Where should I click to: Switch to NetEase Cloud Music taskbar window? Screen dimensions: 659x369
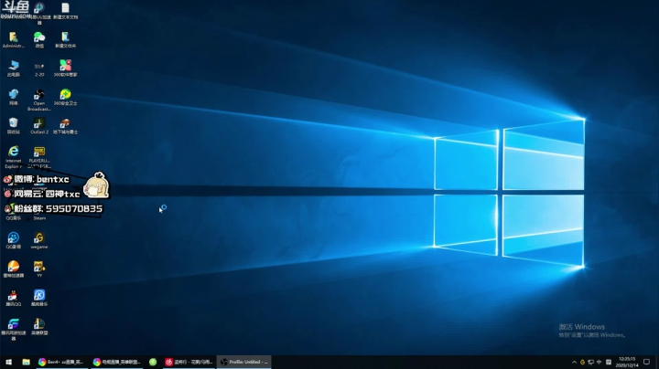(189, 362)
